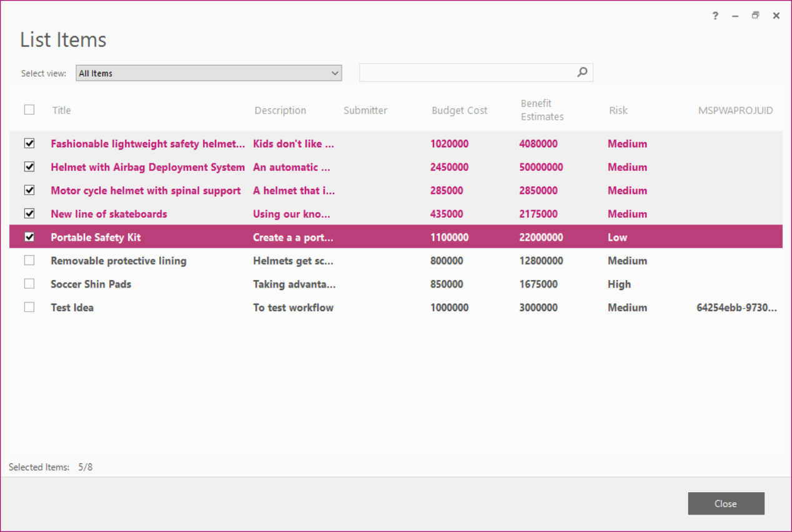The width and height of the screenshot is (792, 532).
Task: Check the Removable protective lining checkbox
Action: coord(29,260)
